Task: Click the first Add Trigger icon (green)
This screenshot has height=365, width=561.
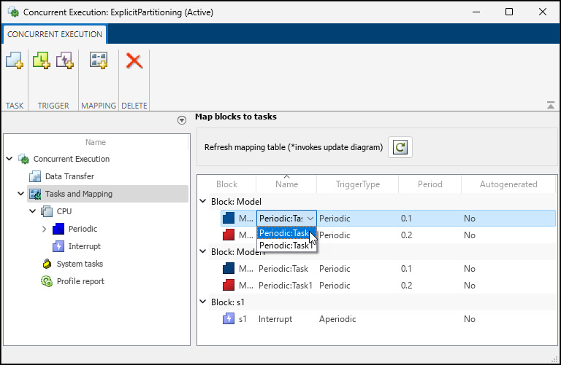Action: 42,62
